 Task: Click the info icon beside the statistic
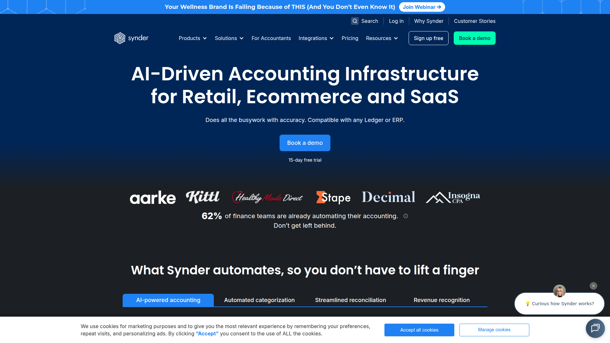(x=406, y=216)
